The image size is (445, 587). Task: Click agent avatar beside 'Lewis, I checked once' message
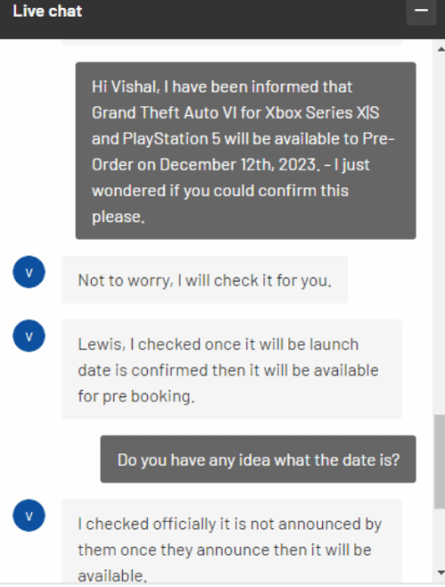[x=28, y=336]
